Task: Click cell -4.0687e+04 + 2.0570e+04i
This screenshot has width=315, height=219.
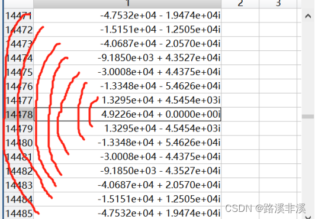Action: (x=127, y=185)
